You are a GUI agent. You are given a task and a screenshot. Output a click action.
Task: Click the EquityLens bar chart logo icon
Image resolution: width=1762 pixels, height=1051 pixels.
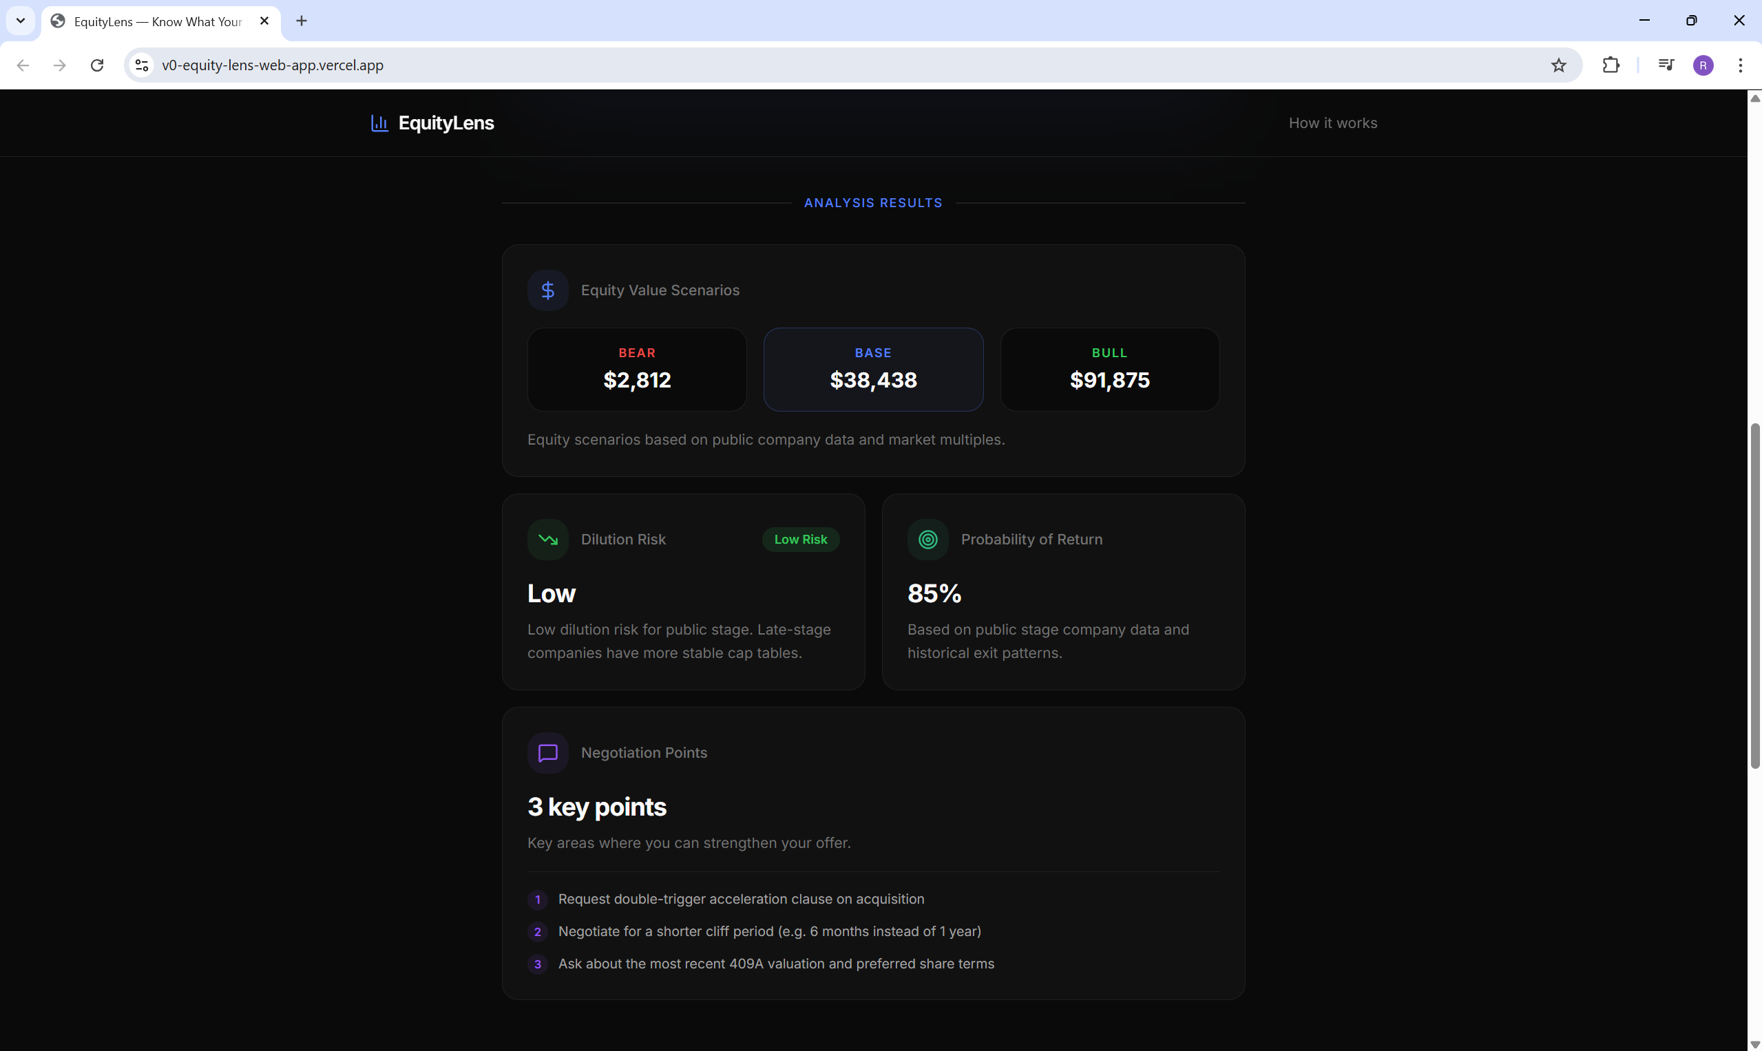(x=380, y=123)
